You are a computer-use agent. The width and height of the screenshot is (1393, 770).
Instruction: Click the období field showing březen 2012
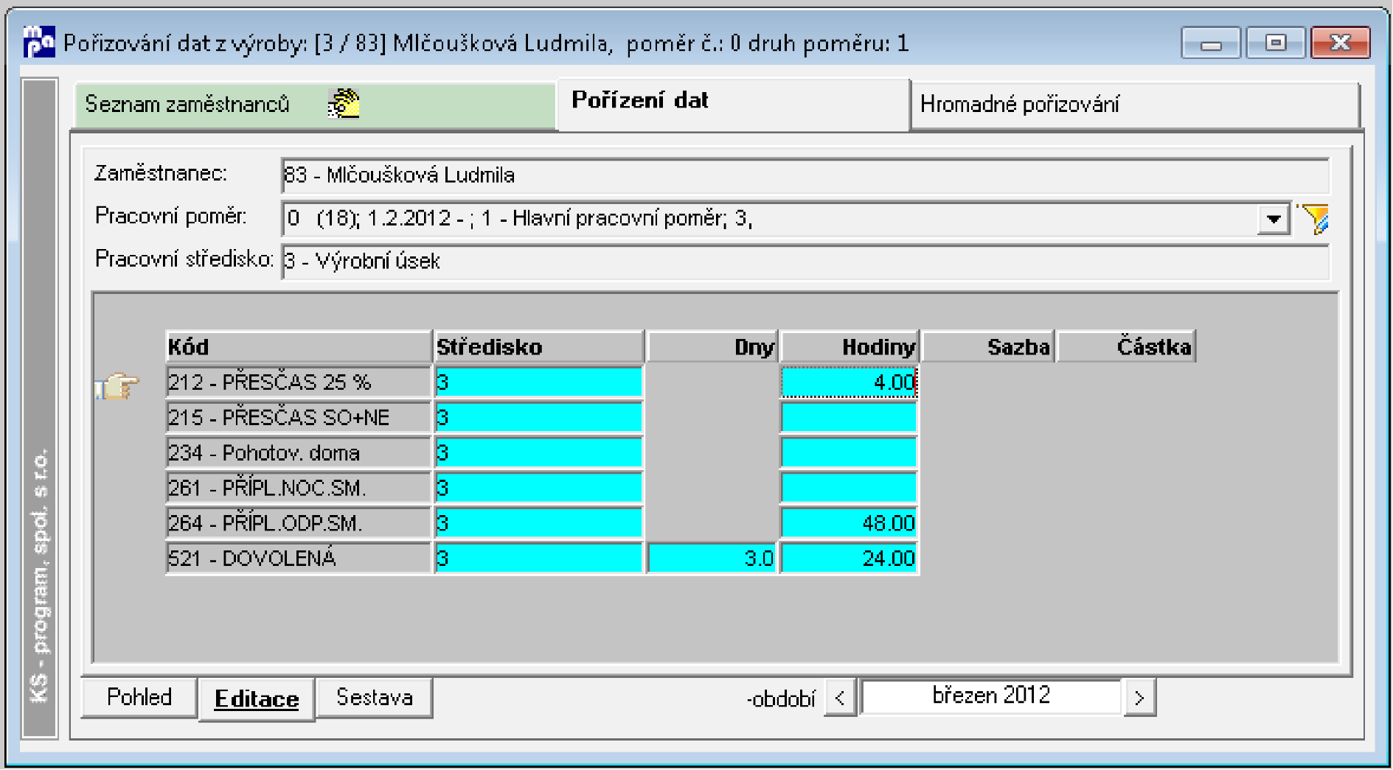point(990,696)
